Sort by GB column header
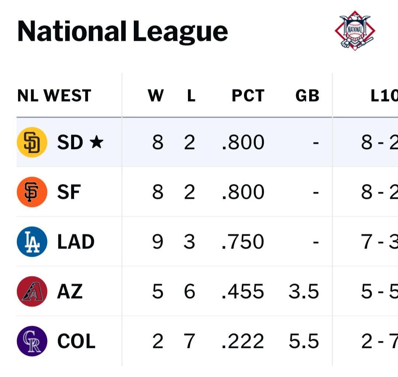 [x=307, y=96]
